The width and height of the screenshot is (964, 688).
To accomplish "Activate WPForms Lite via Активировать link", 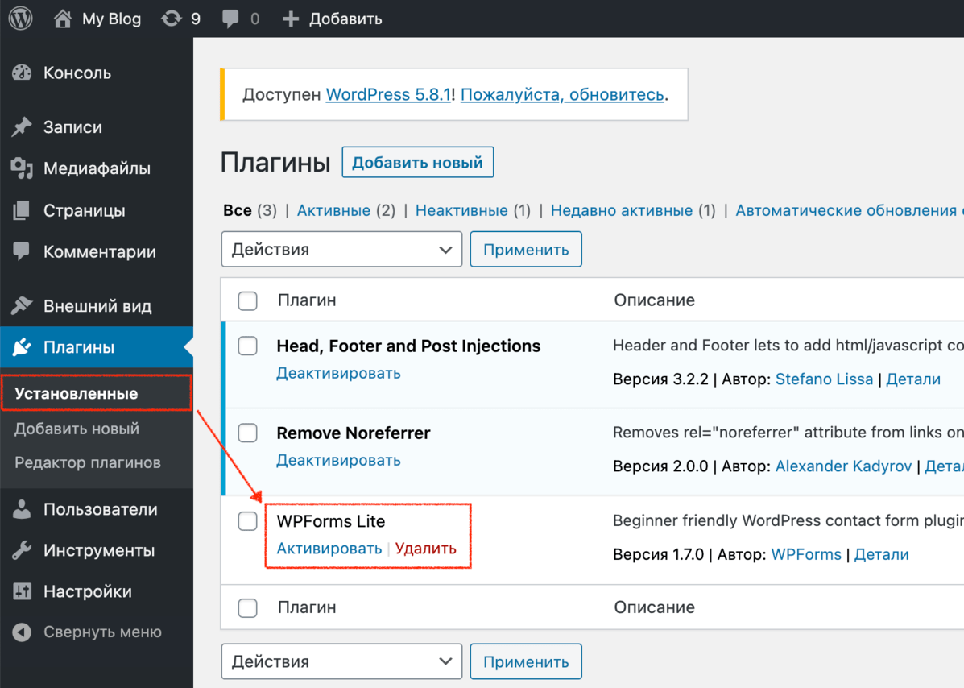I will (329, 549).
